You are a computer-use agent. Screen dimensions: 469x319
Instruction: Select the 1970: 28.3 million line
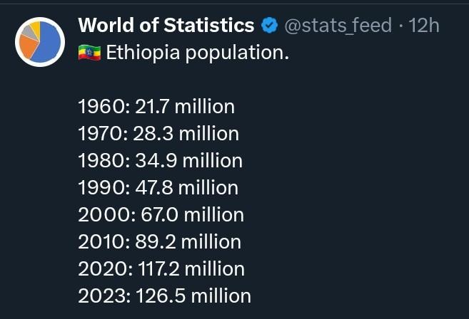click(158, 133)
